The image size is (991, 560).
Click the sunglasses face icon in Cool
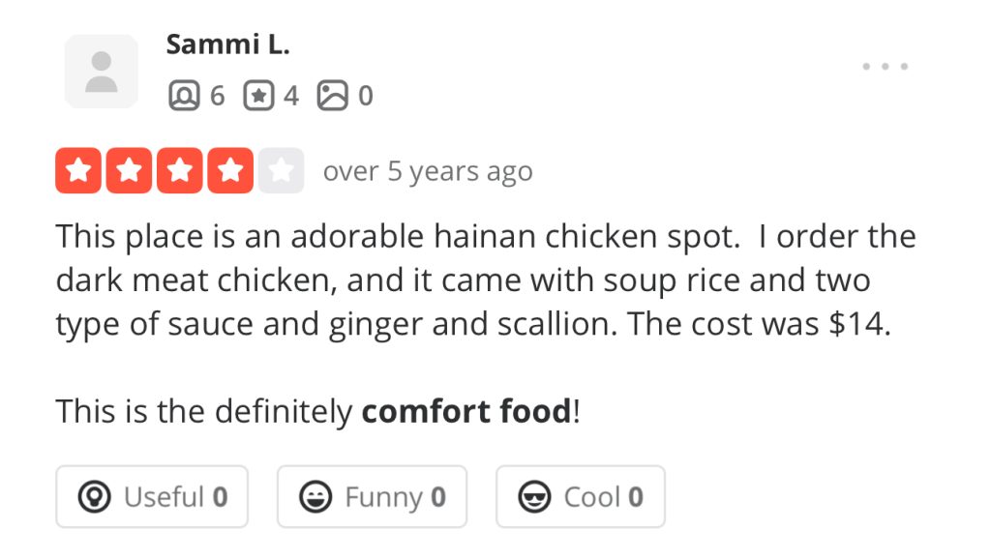[x=533, y=498]
